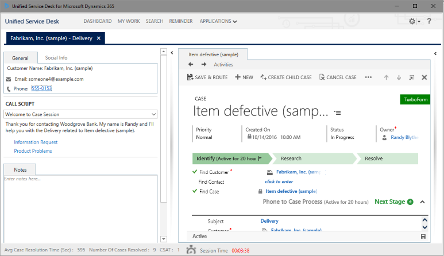Select the Research stage
Viewport: 444px width, 256px height.
tap(314, 158)
